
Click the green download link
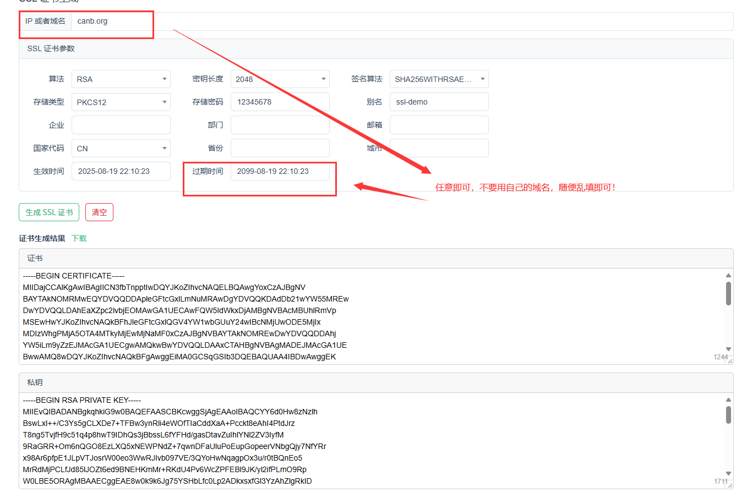(x=79, y=238)
